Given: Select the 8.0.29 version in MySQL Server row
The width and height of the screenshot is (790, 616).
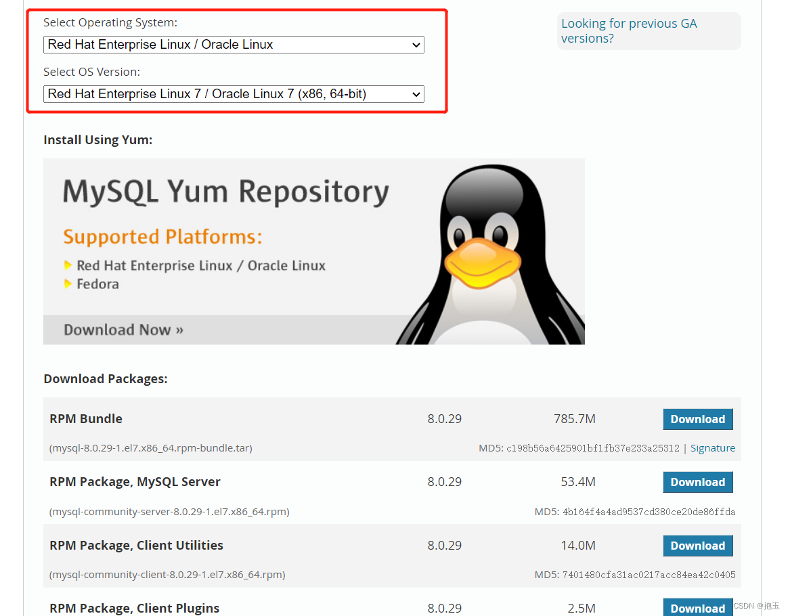Looking at the screenshot, I should pos(444,482).
